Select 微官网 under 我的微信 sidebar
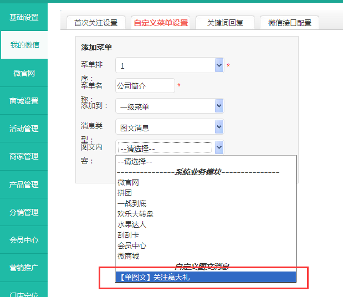 (x=24, y=73)
